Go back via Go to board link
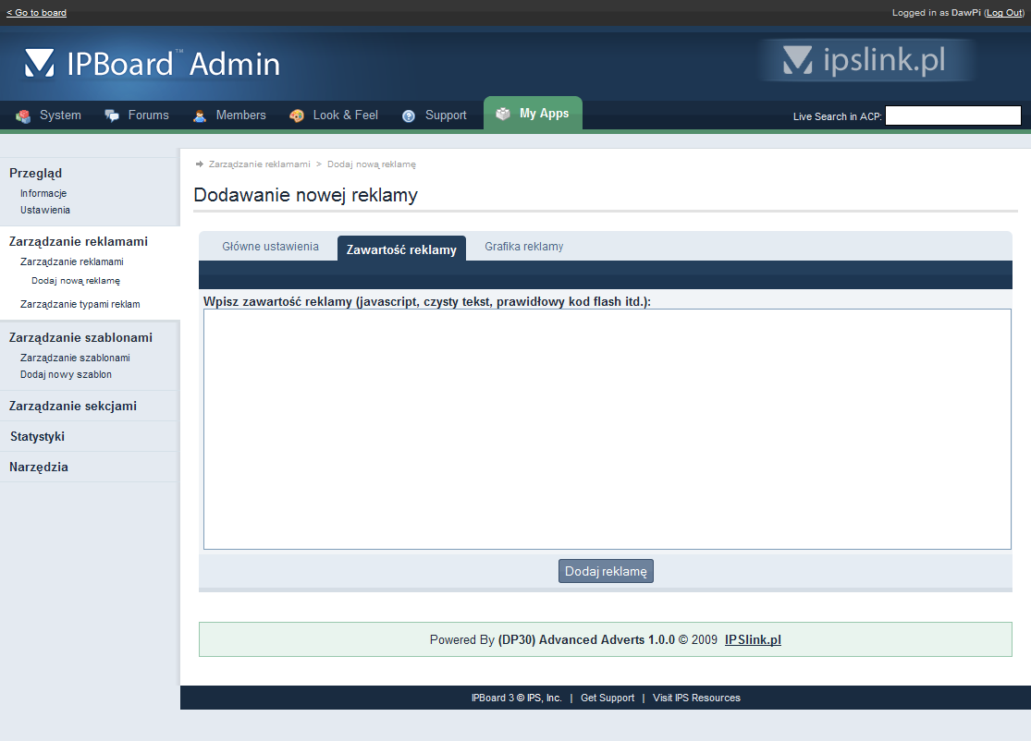Screen dimensions: 1031x741 point(36,13)
